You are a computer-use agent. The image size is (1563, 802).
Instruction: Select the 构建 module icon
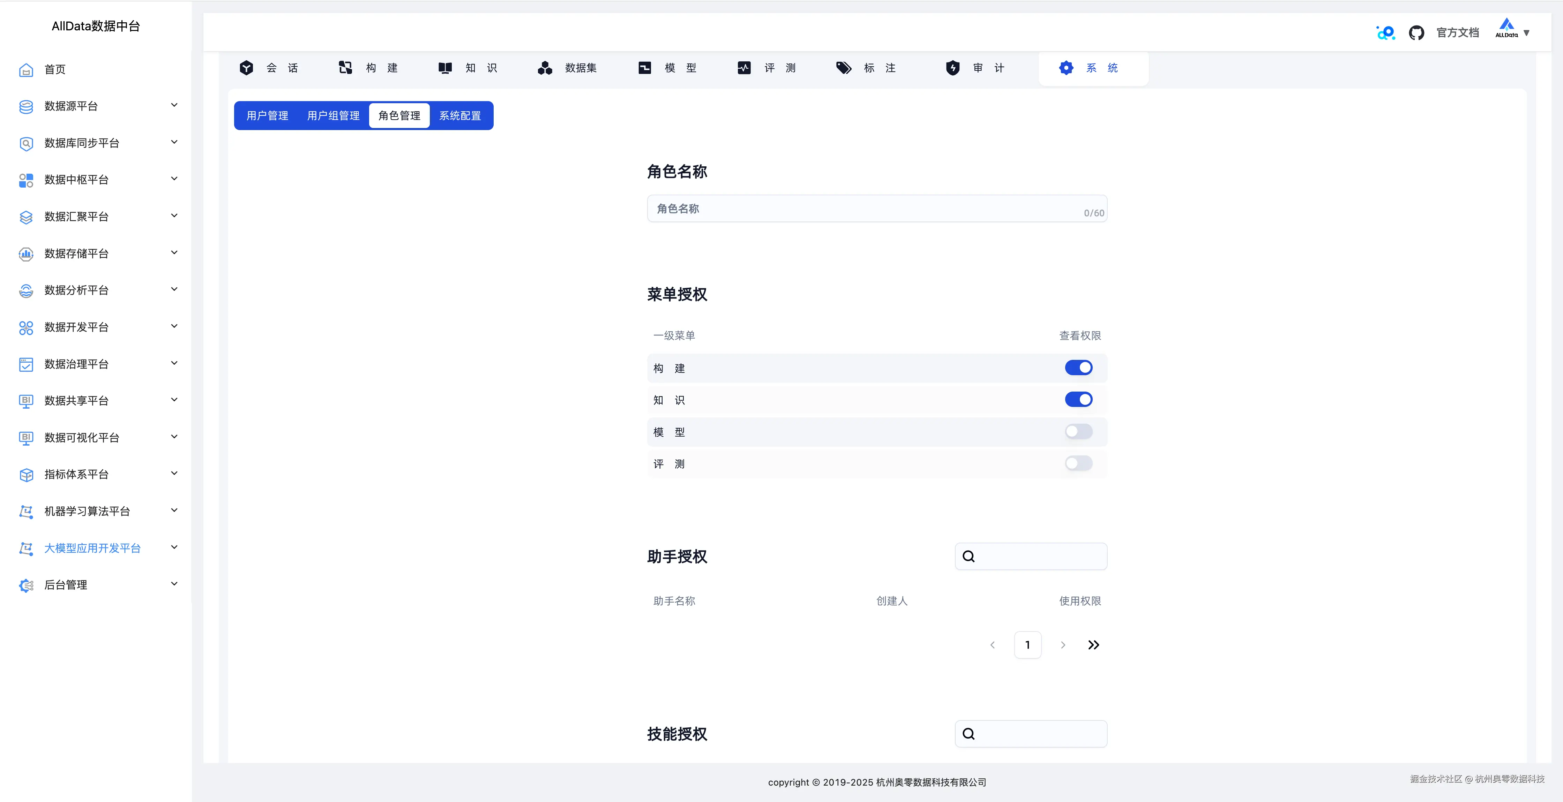tap(345, 68)
